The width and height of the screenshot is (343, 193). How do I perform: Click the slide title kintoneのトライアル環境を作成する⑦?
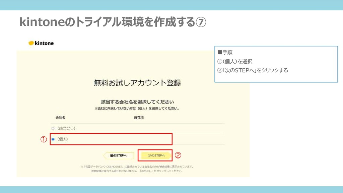[x=113, y=22]
